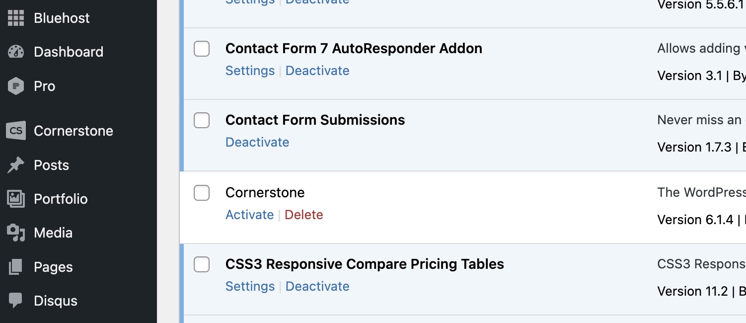This screenshot has width=746, height=323.
Task: Select the Contact Form Submissions checkbox
Action: [x=202, y=120]
